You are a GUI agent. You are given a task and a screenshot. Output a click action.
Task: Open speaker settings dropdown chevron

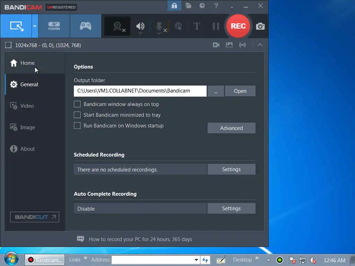pos(140,34)
